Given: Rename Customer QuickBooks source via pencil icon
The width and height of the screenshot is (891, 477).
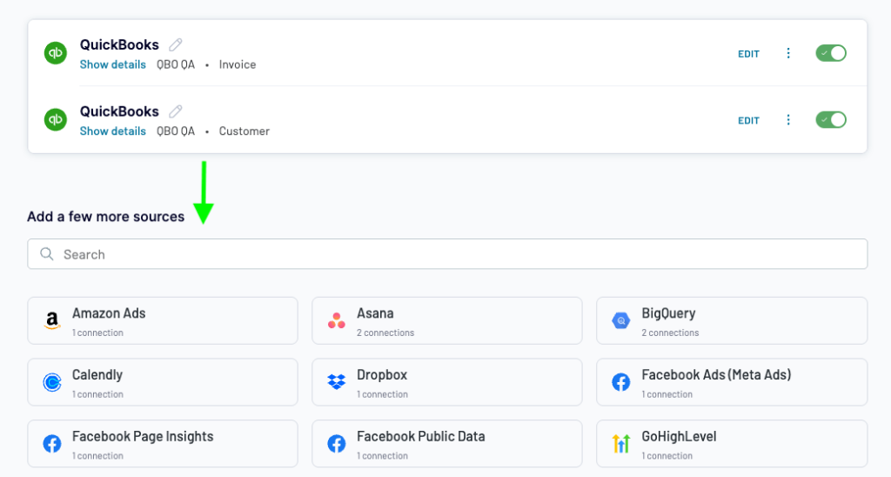Looking at the screenshot, I should click(x=176, y=111).
